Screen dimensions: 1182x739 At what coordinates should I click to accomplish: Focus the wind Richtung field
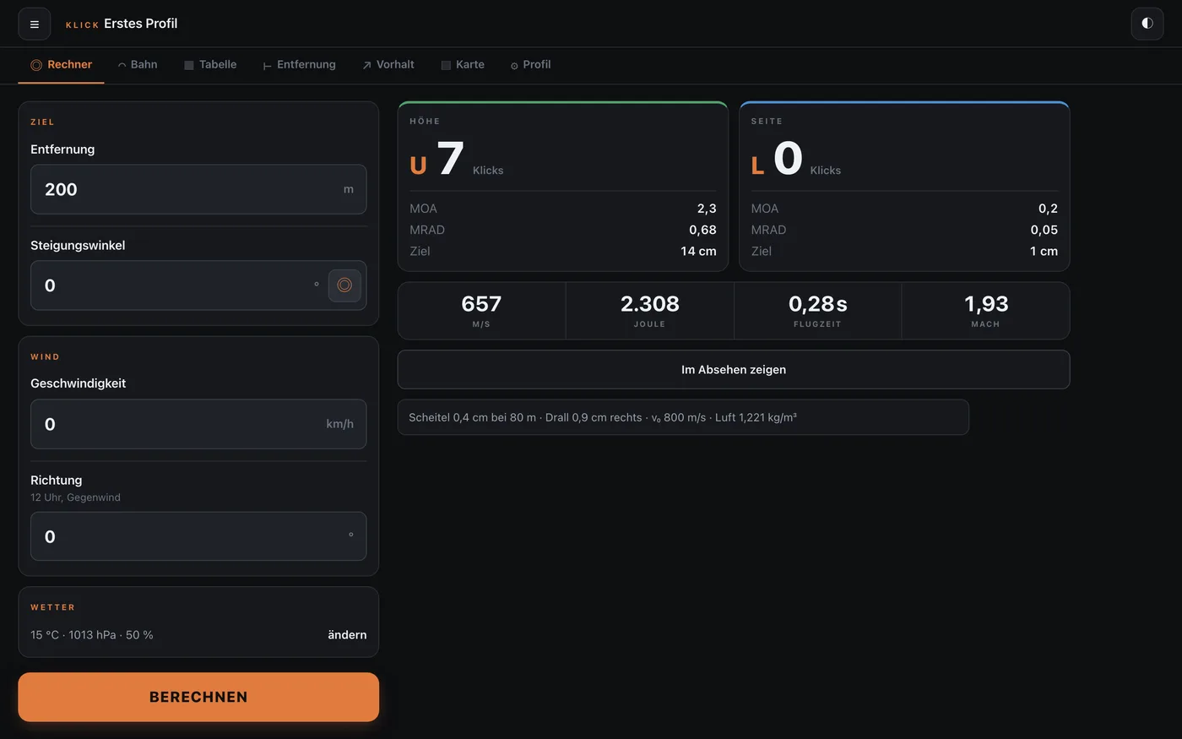click(198, 536)
